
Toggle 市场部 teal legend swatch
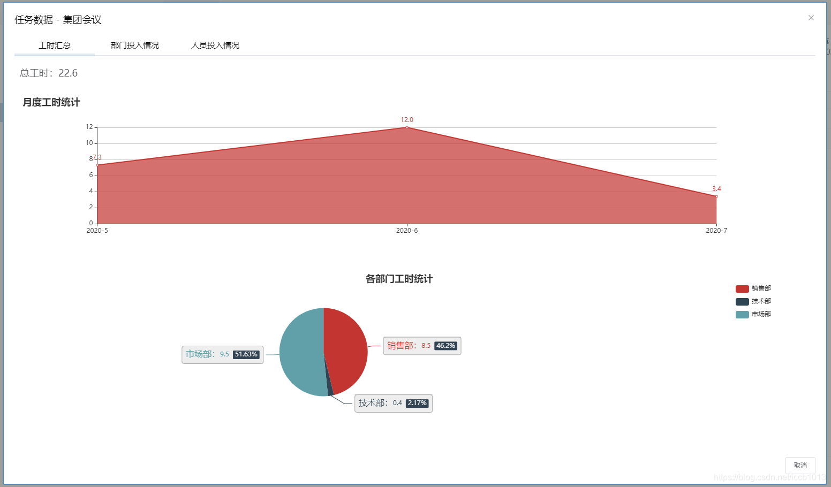tap(742, 315)
